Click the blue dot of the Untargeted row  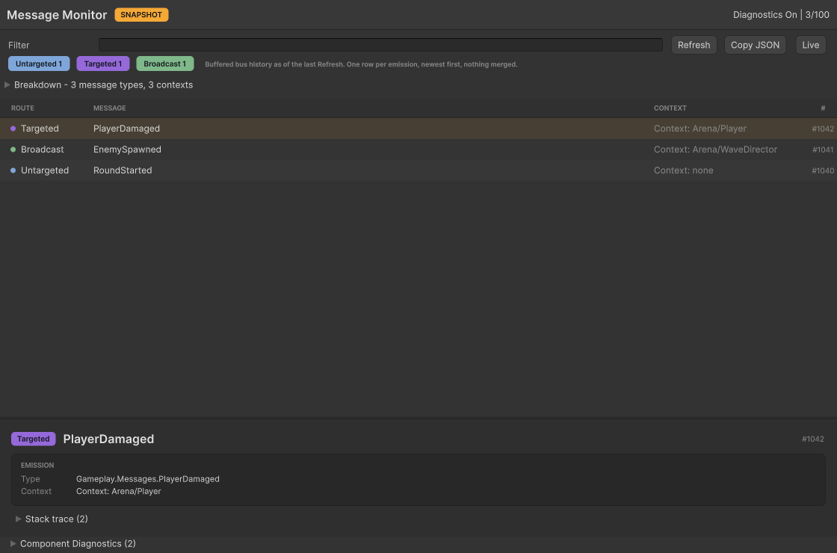(x=13, y=170)
